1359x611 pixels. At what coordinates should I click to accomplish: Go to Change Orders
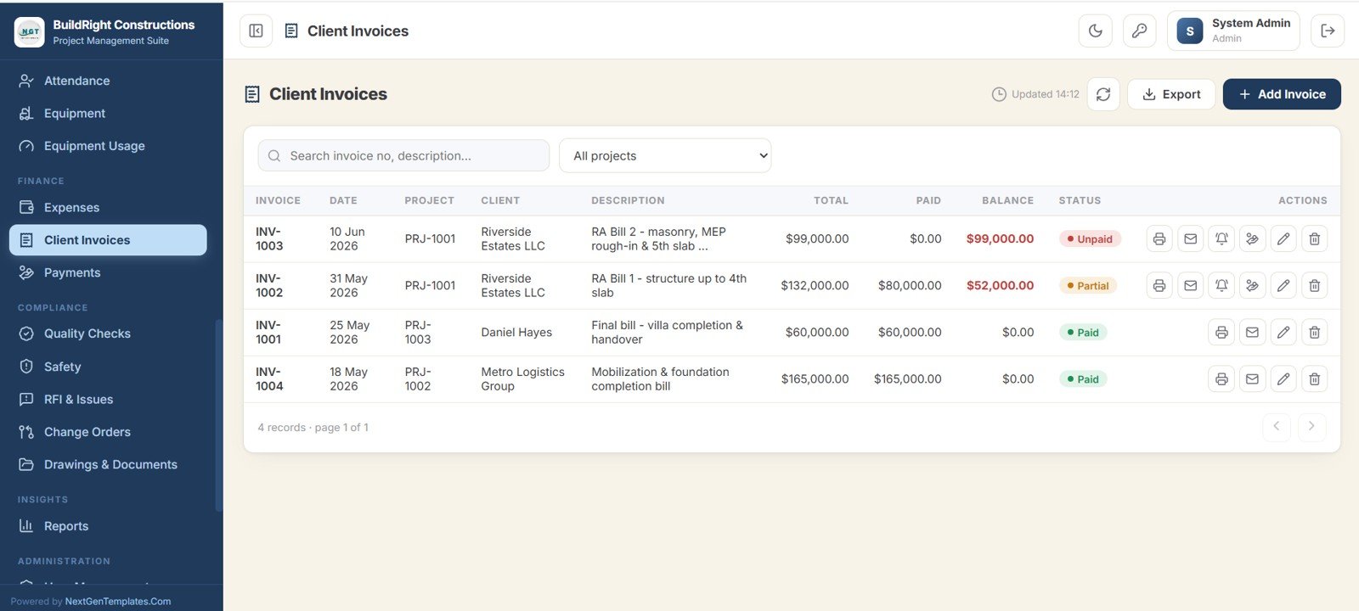tap(108, 432)
